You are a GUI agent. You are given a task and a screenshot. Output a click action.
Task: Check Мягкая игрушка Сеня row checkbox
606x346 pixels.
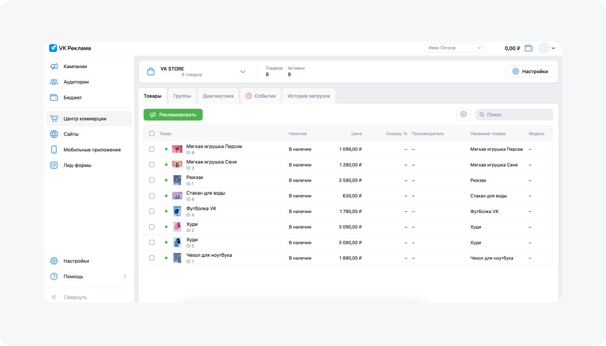(152, 164)
